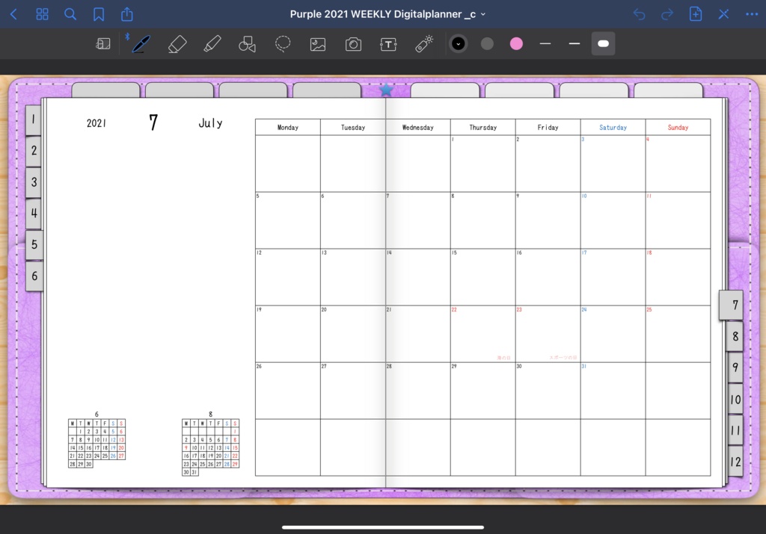
Task: Jump to month tab 12
Action: (x=735, y=462)
